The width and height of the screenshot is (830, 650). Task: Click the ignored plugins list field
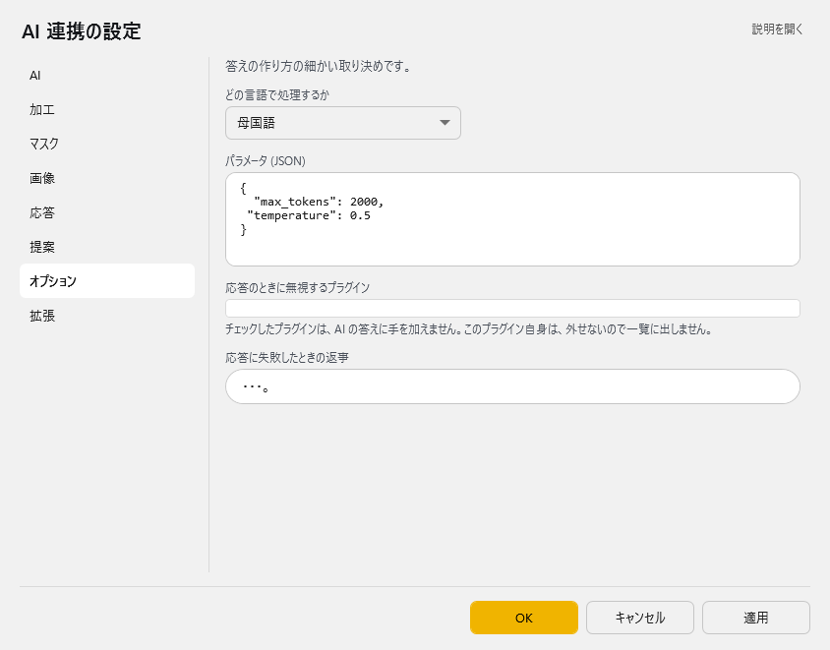click(x=512, y=308)
